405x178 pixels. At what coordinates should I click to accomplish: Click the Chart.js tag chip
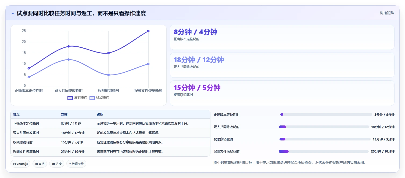(x=20, y=164)
